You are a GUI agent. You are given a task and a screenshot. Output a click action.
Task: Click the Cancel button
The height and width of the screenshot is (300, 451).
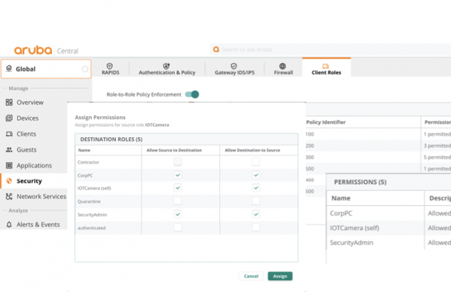pyautogui.click(x=251, y=276)
